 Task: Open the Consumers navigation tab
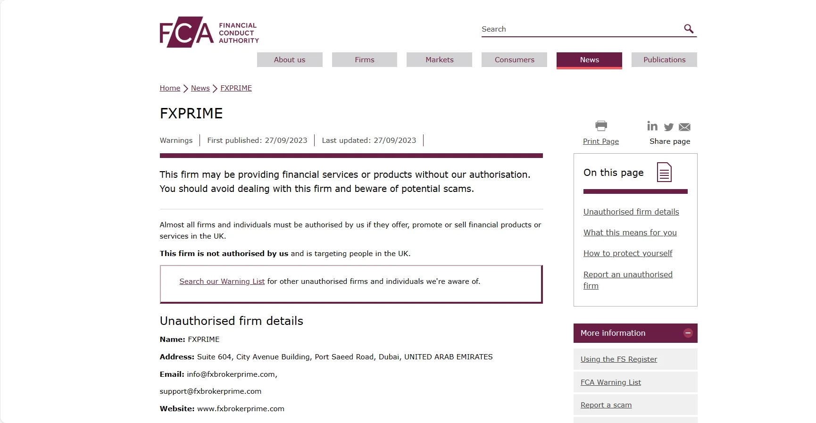pos(514,60)
